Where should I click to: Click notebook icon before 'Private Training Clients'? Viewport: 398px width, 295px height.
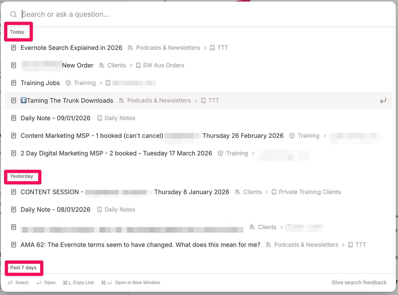click(274, 192)
